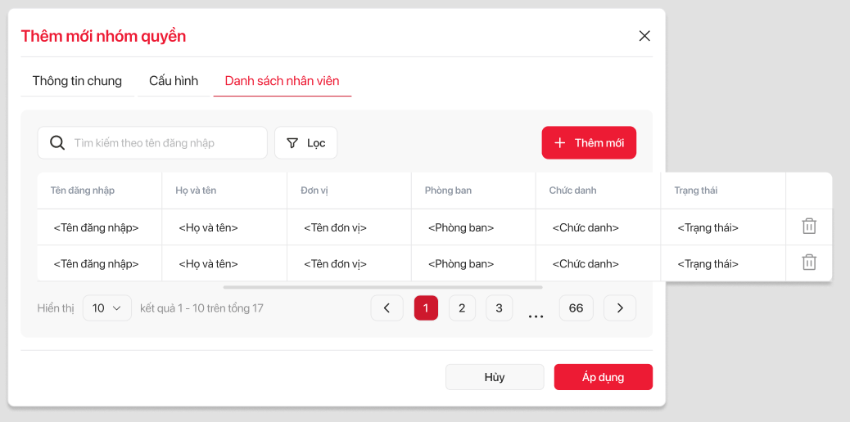Jump to page 2 in pagination
Image resolution: width=850 pixels, height=422 pixels.
(x=462, y=308)
